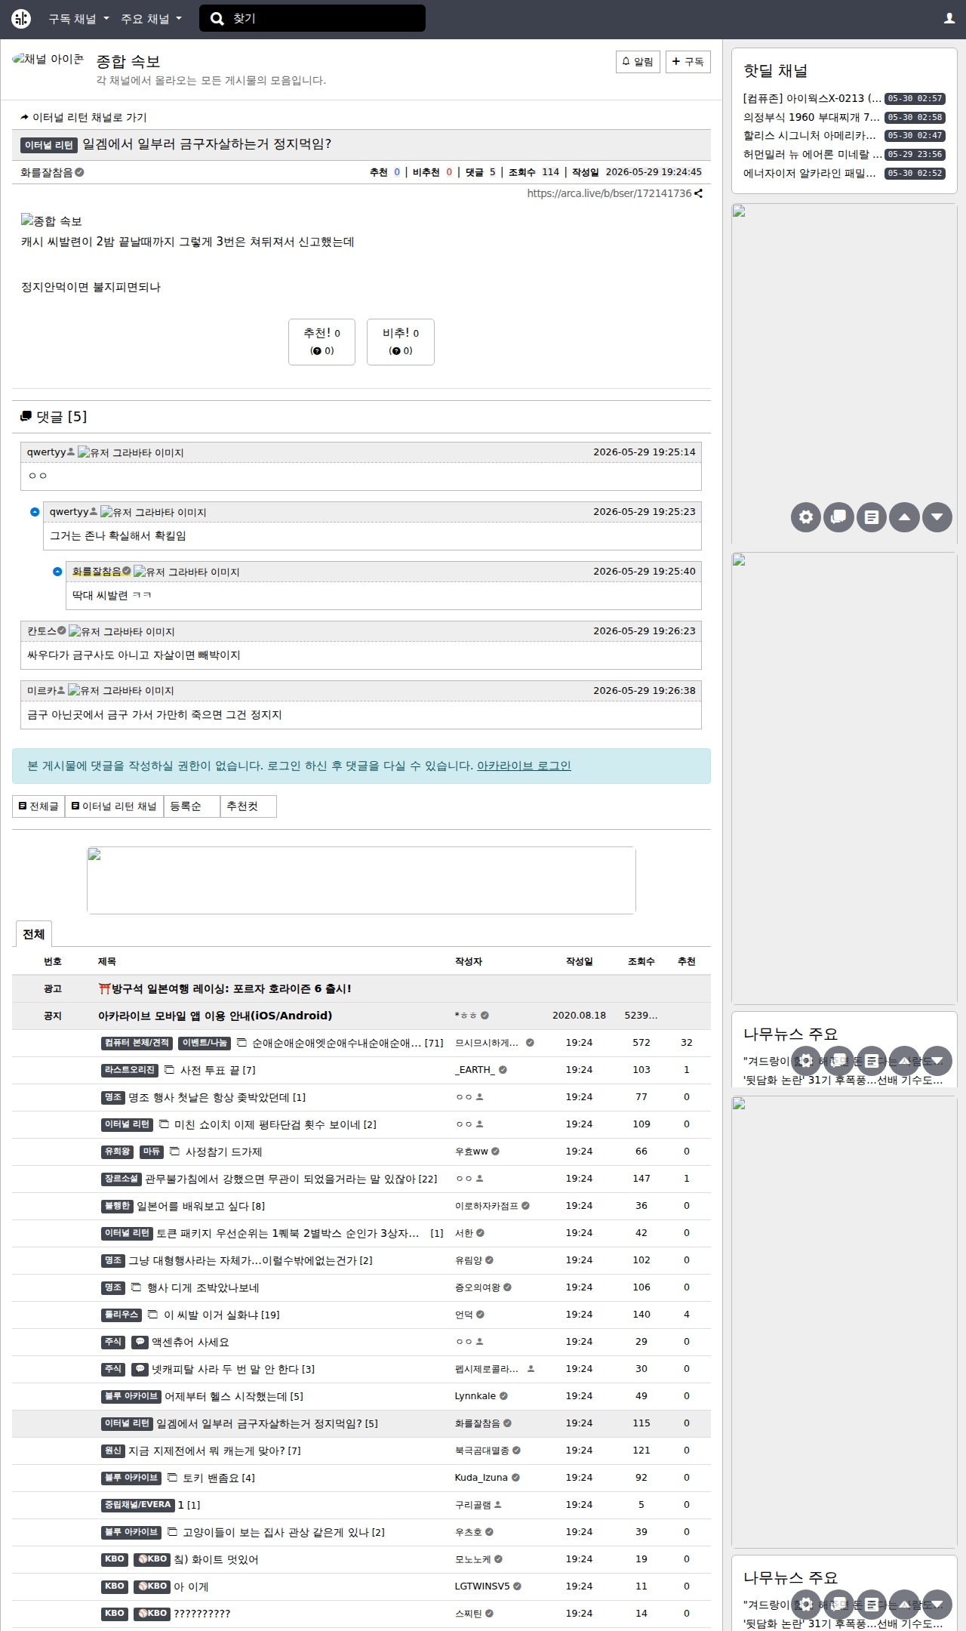Select the 전체 category tab above list
This screenshot has height=1631, width=966.
pyautogui.click(x=33, y=935)
